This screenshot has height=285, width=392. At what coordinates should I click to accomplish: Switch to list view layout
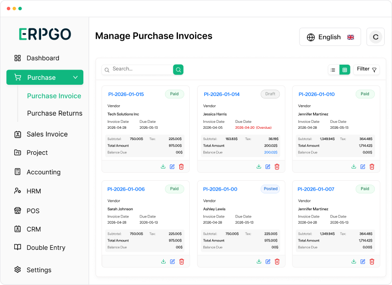(x=333, y=70)
